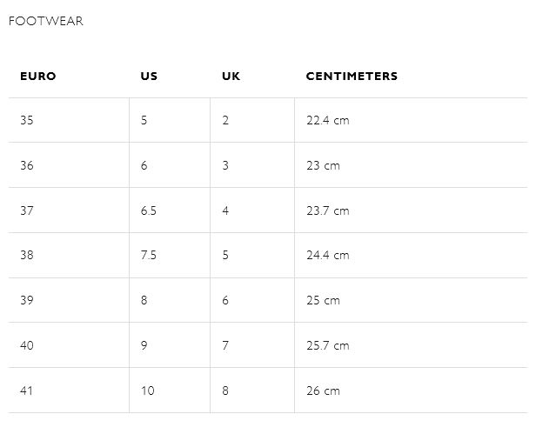Click the EURO column header
Image resolution: width=543 pixels, height=434 pixels.
tap(37, 77)
